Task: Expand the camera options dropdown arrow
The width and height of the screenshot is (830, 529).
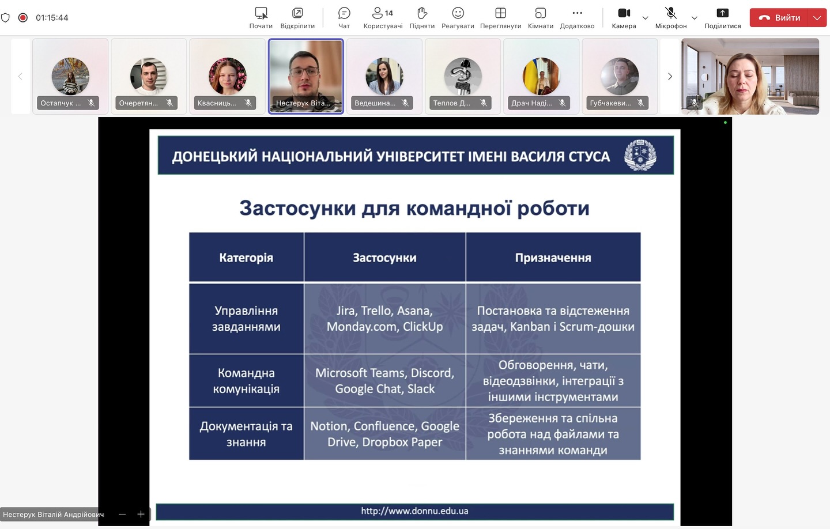Action: click(646, 18)
